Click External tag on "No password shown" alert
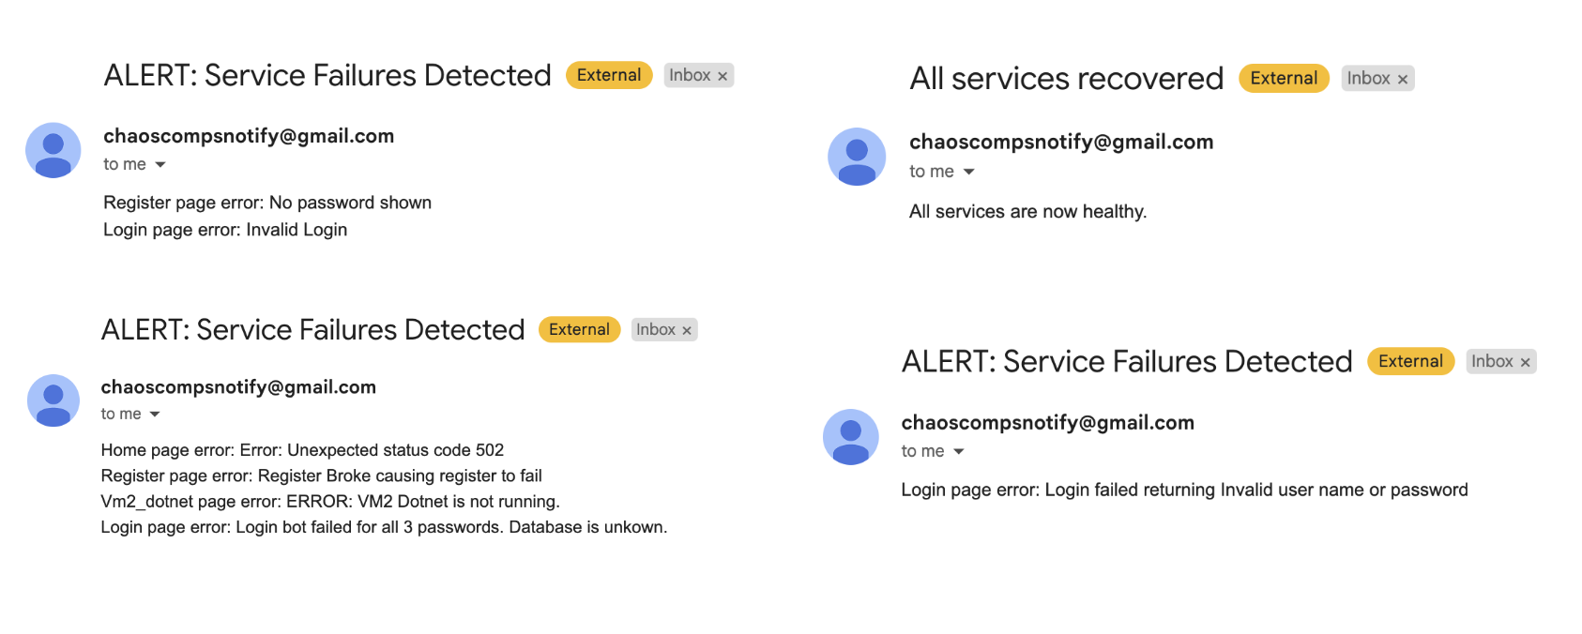Screen dimensions: 1582x634 tap(608, 76)
